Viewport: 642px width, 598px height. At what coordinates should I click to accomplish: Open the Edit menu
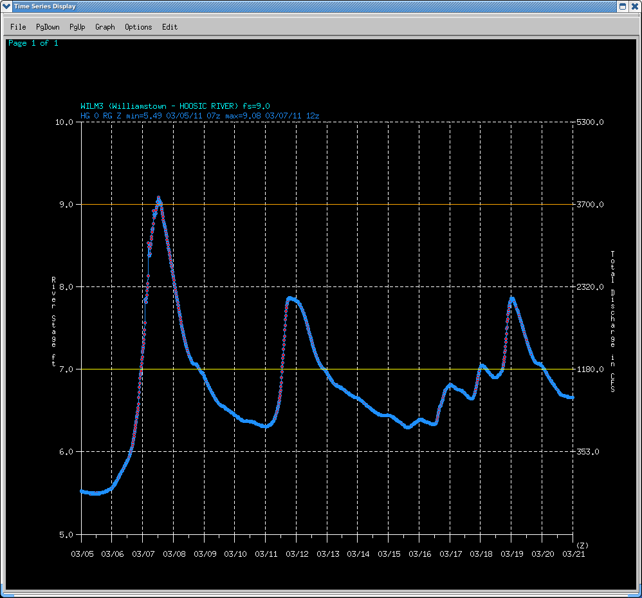coord(170,27)
